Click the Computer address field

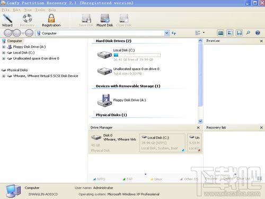[100, 33]
